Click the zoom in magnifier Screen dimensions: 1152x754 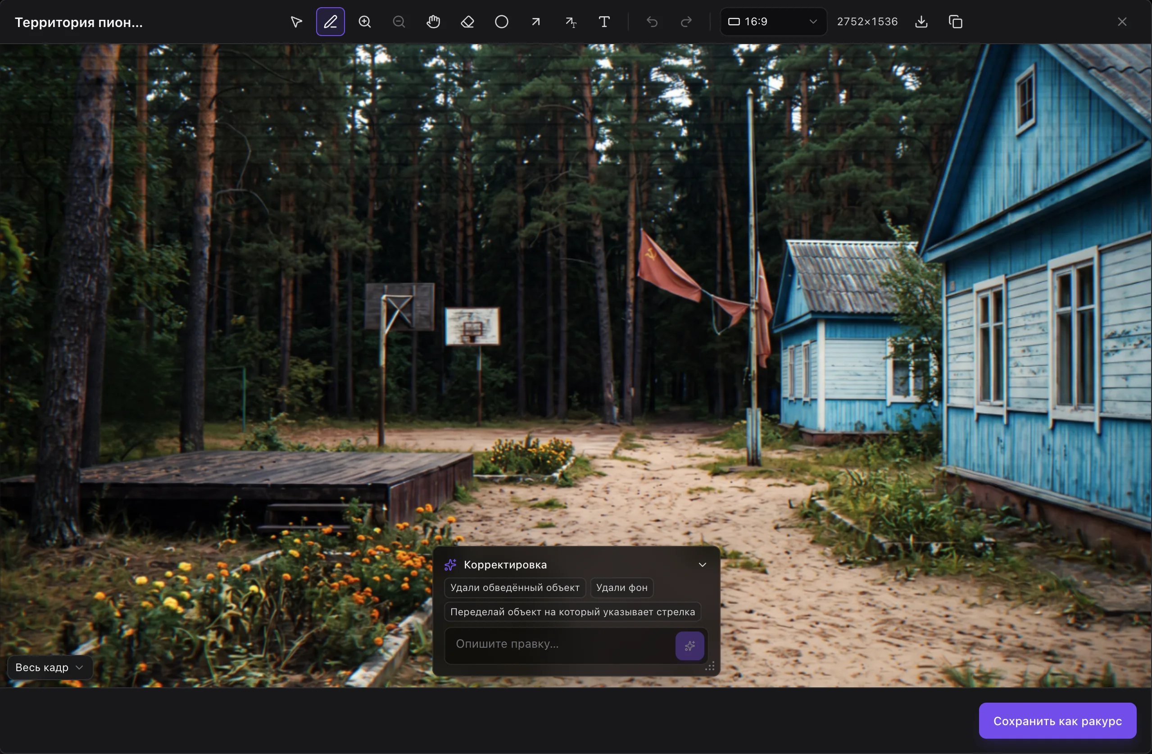coord(365,22)
